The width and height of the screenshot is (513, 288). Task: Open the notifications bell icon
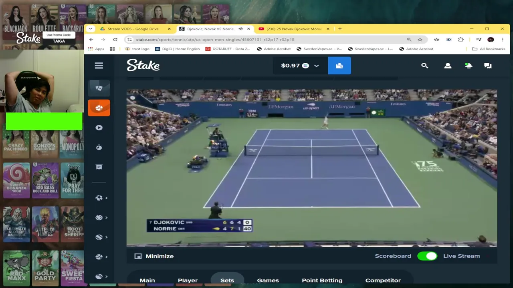pyautogui.click(x=468, y=66)
